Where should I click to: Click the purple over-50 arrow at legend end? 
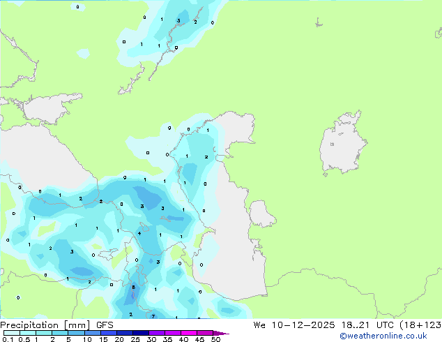click(221, 333)
